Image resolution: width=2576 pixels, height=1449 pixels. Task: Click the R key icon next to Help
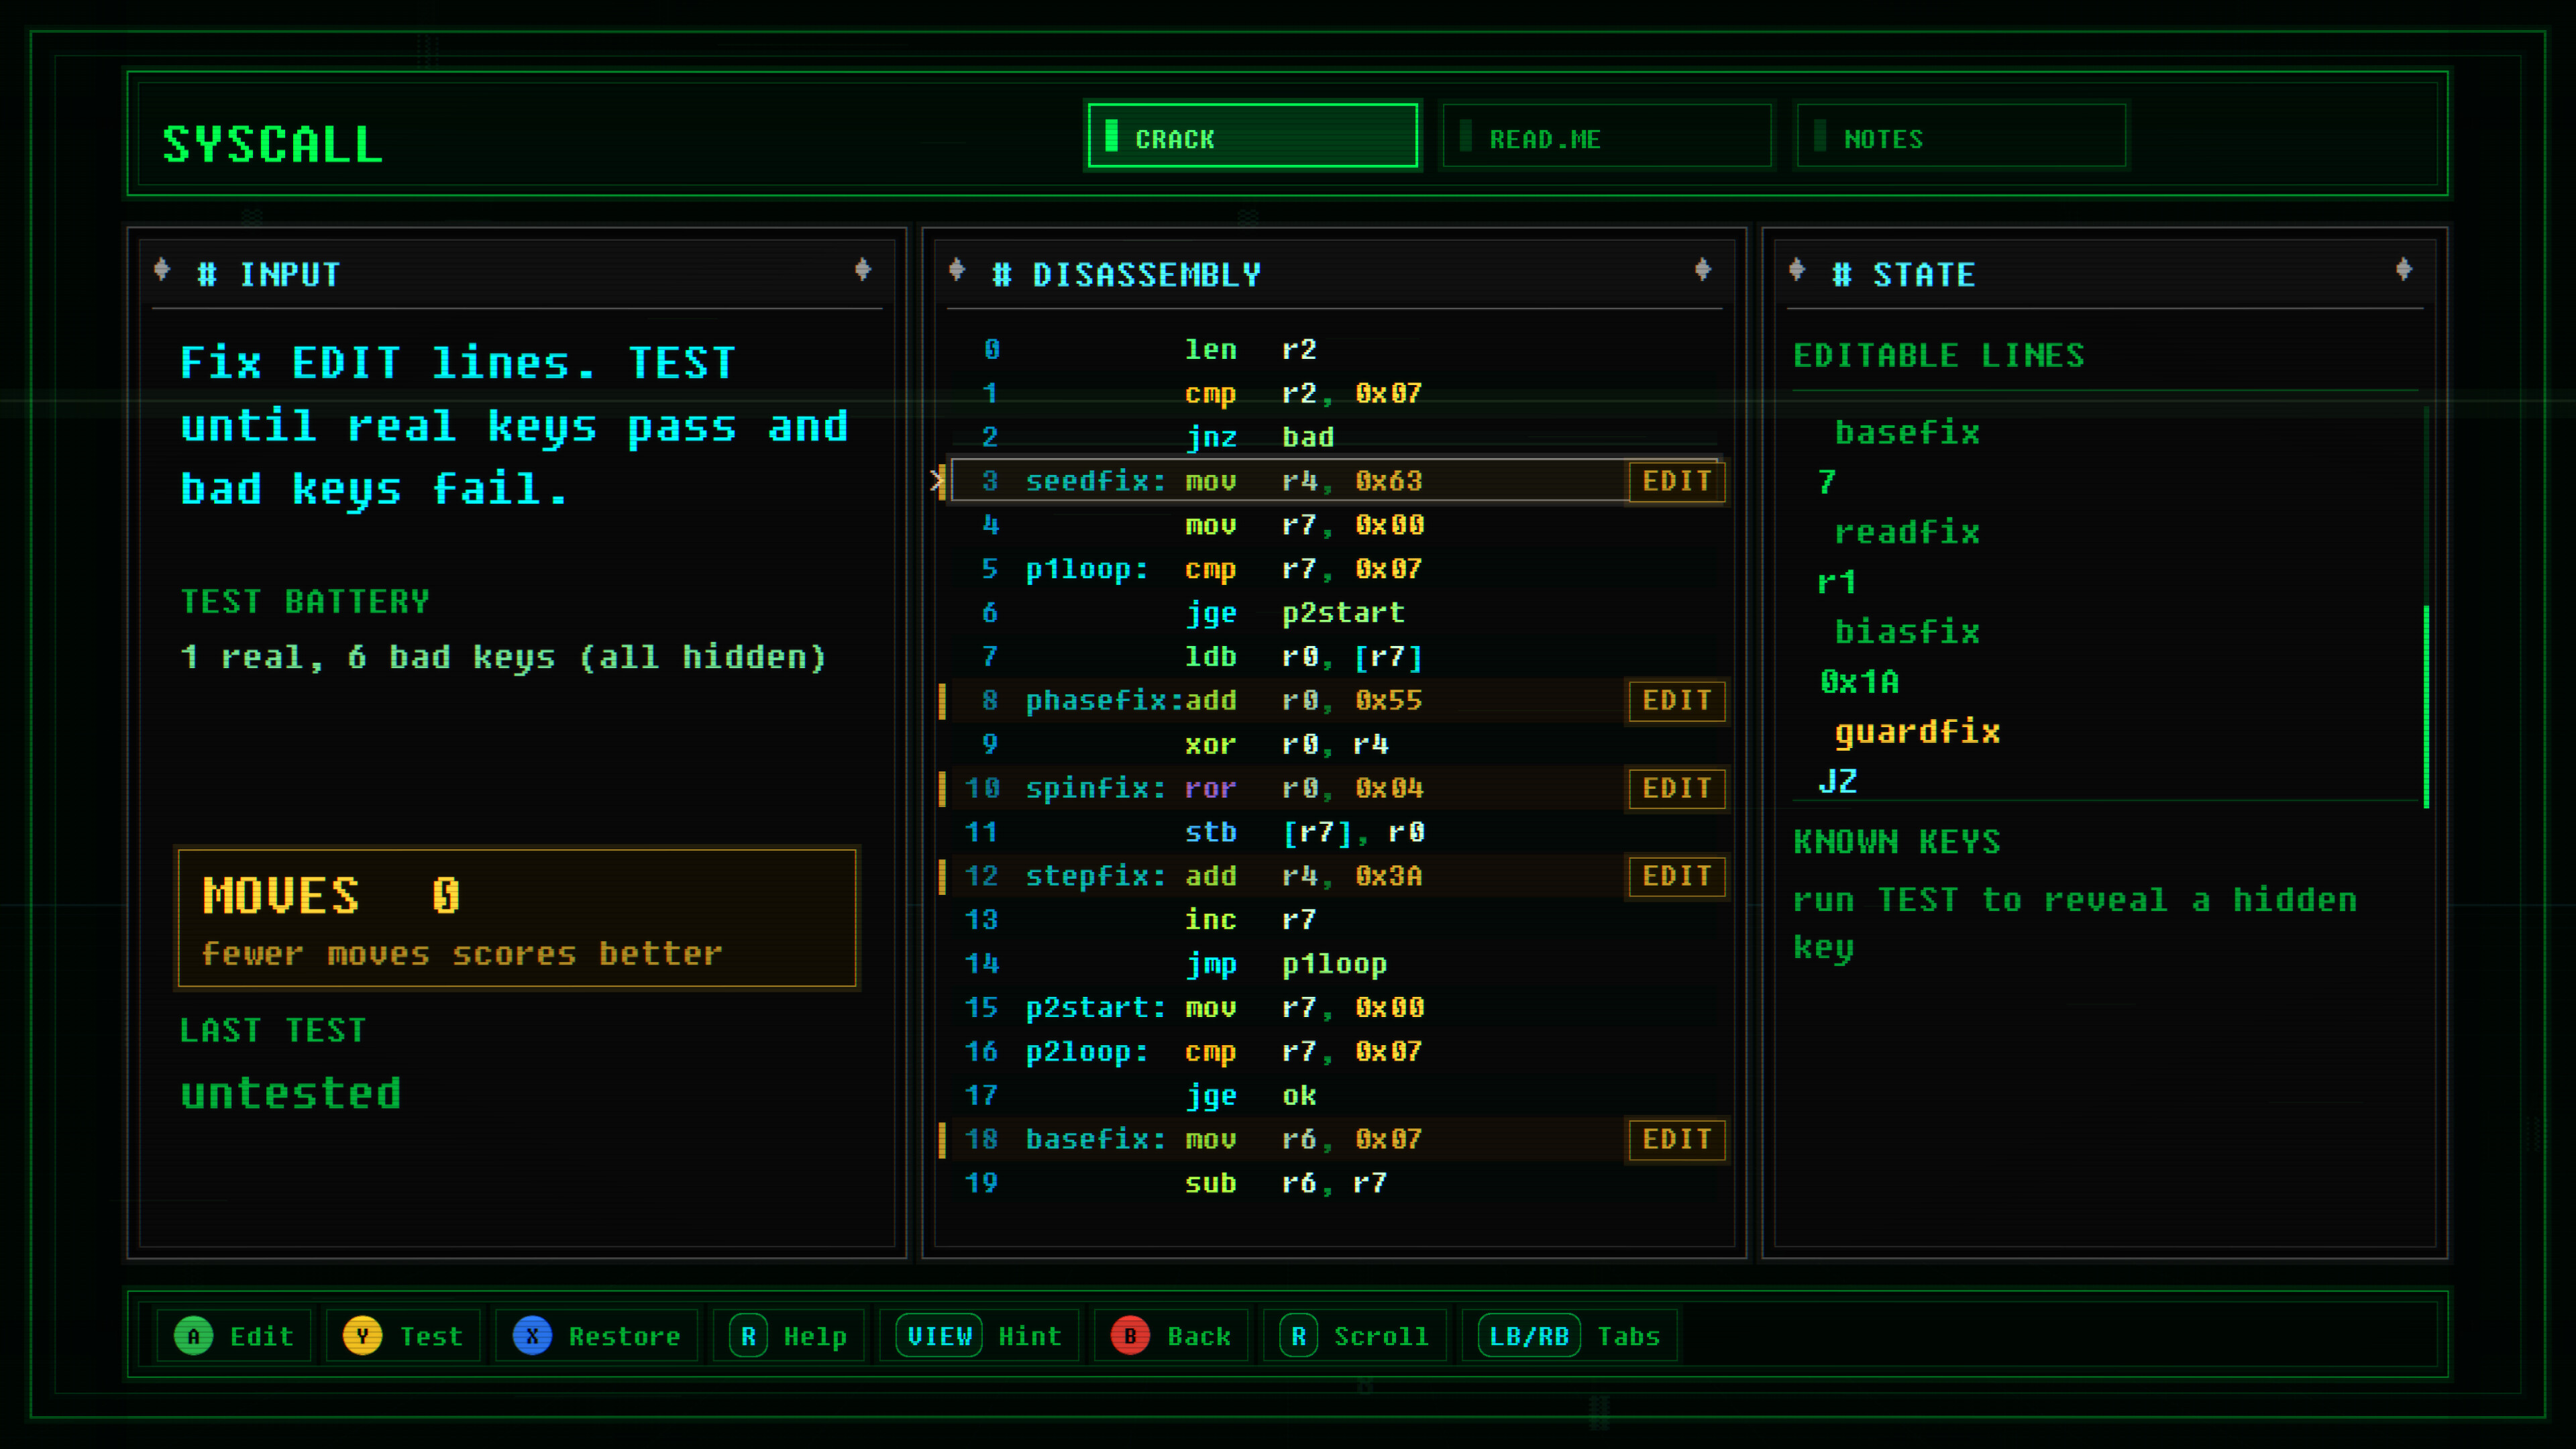748,1336
